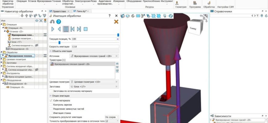
Task: Collapse the Объекты имитации section
Action: click(51, 51)
